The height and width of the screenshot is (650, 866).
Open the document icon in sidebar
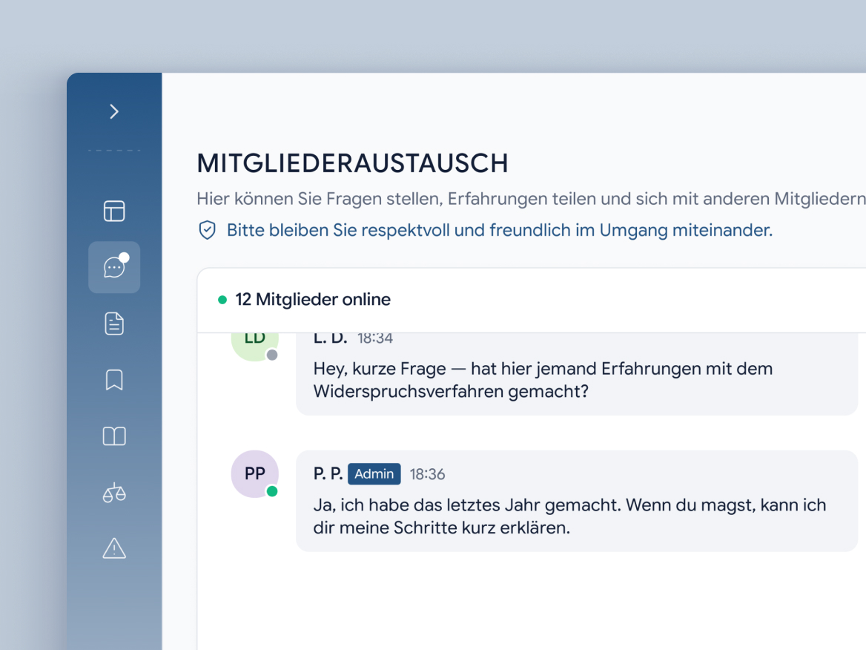point(114,324)
